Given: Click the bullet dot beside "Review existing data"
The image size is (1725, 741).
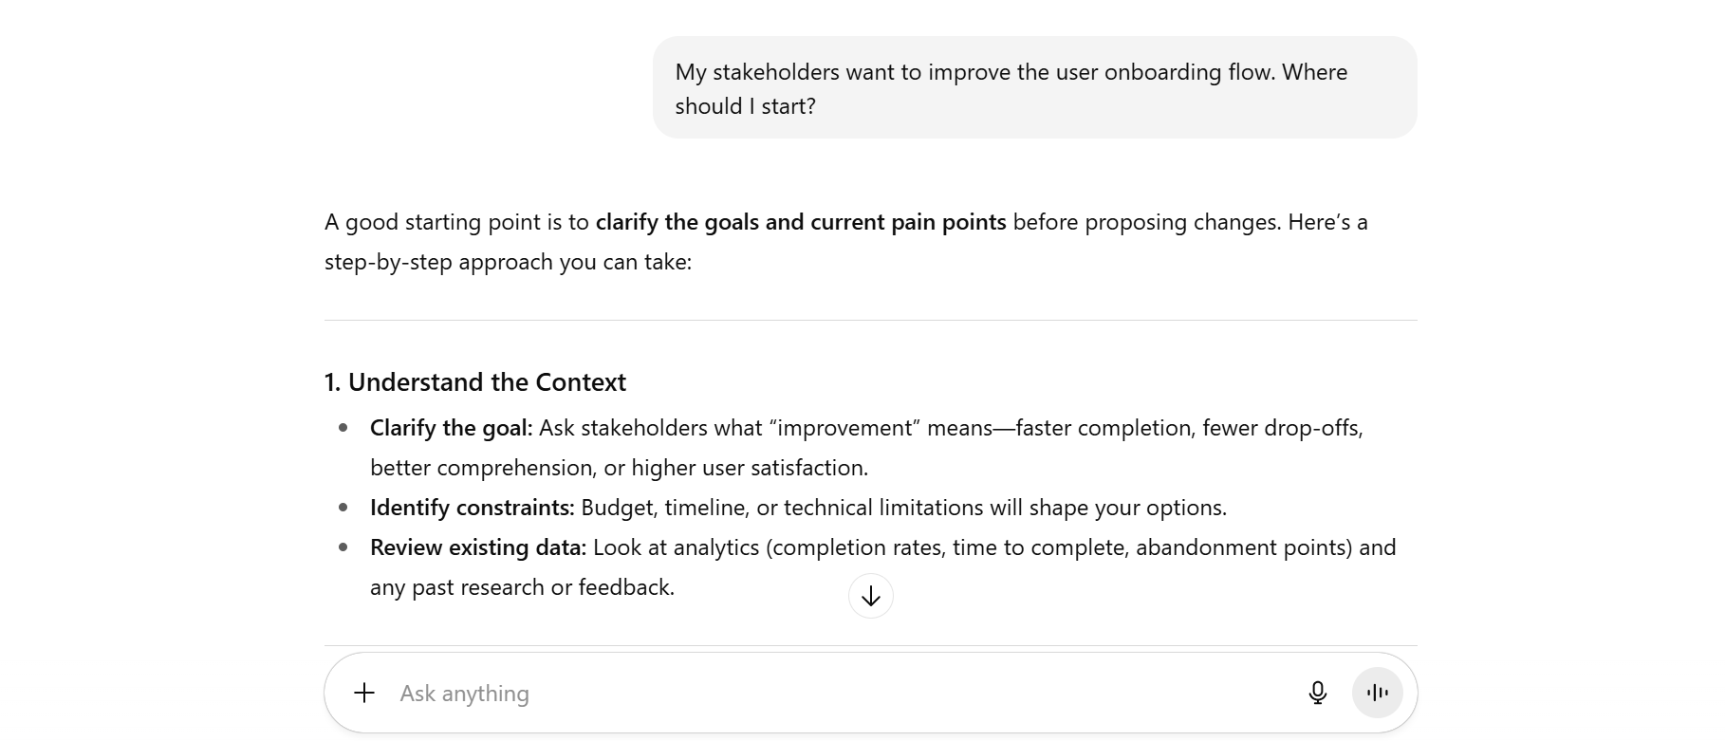Looking at the screenshot, I should pos(343,547).
